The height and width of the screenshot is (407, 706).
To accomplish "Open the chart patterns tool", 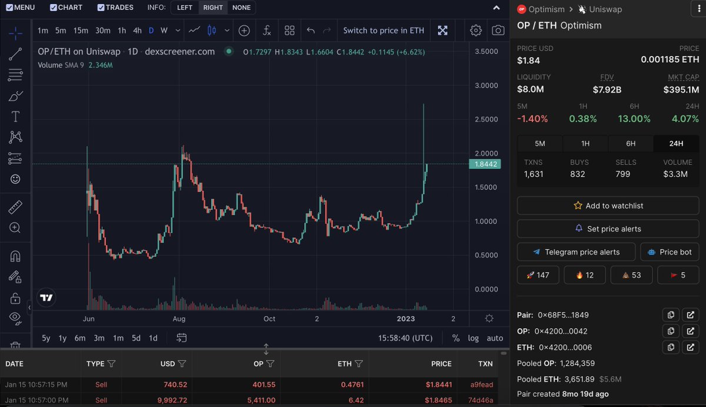I will (16, 137).
